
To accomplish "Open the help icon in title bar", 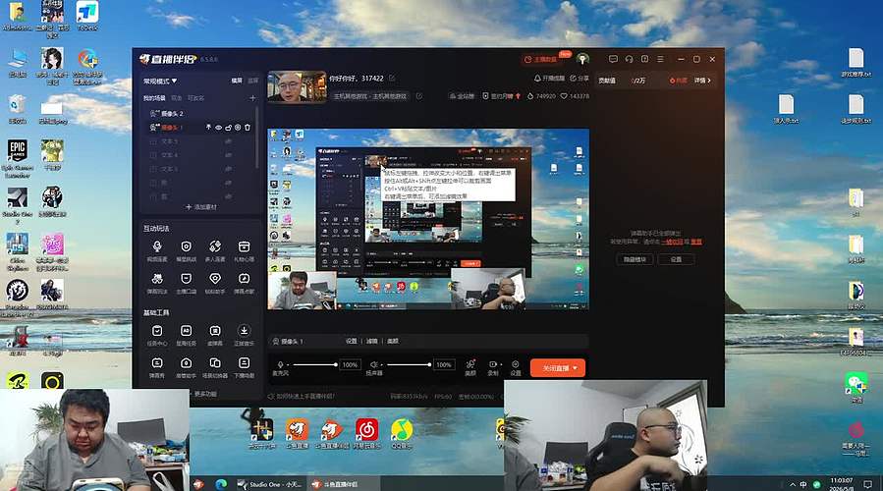I will point(644,59).
